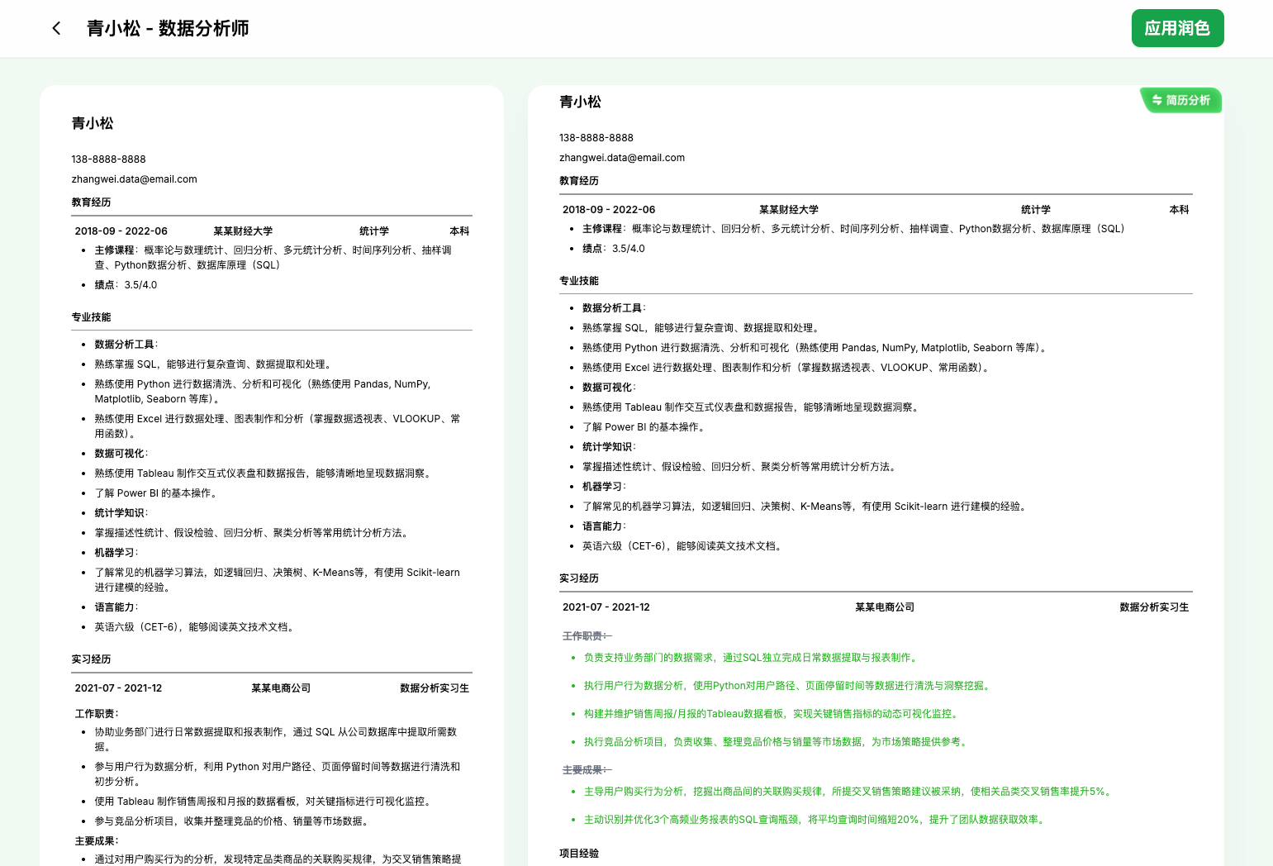Click the 专业技能 heading in the right resume
The height and width of the screenshot is (866, 1273).
578,281
